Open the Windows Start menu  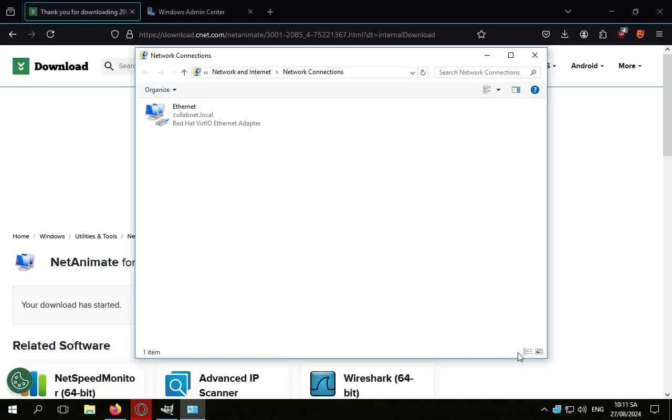point(13,409)
